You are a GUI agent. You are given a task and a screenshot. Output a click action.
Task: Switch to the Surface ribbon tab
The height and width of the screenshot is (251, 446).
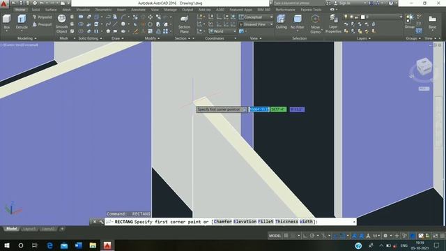point(51,10)
